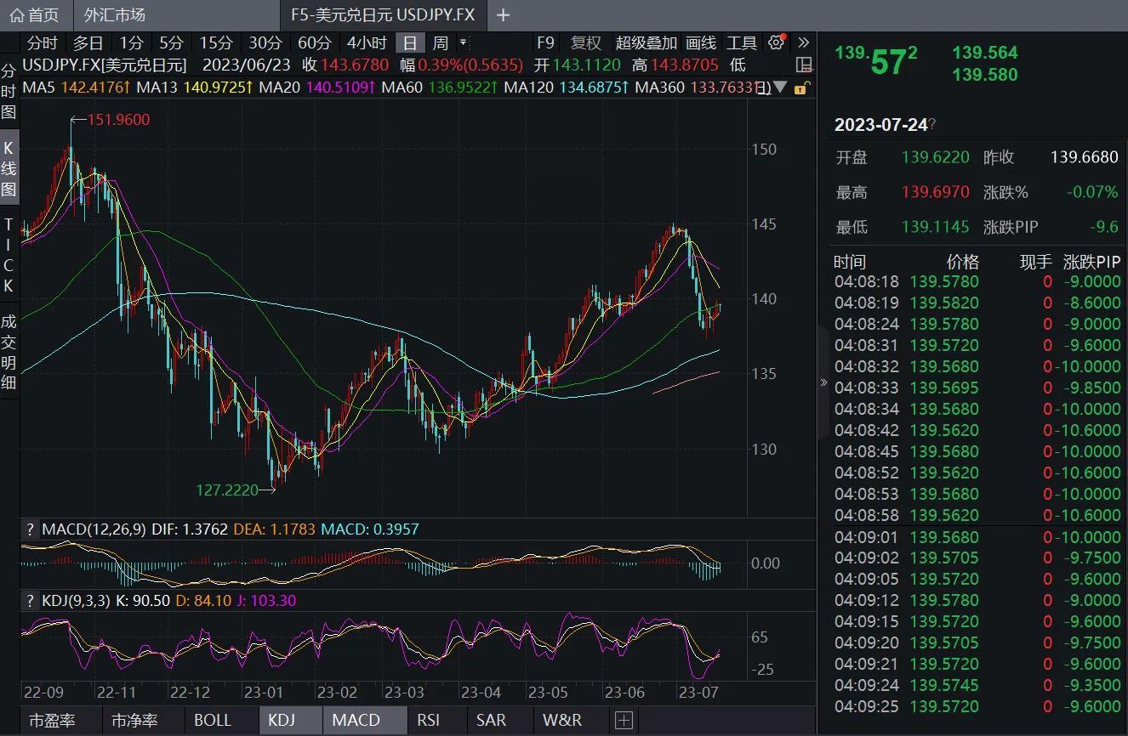Expand the MA indicator dropdown triangle
Screen dimensions: 1128x736
tap(781, 88)
